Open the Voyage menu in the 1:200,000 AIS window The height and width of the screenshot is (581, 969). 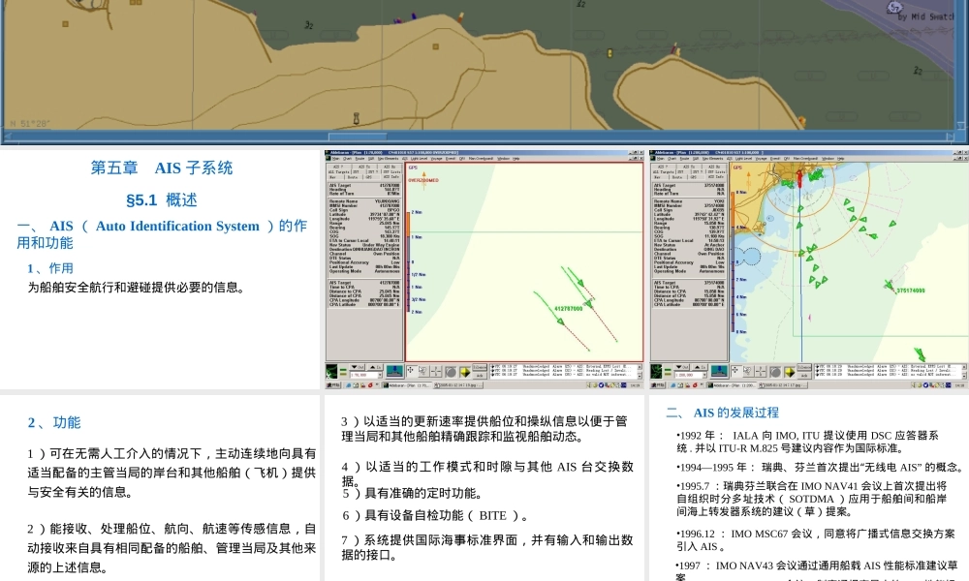[762, 159]
